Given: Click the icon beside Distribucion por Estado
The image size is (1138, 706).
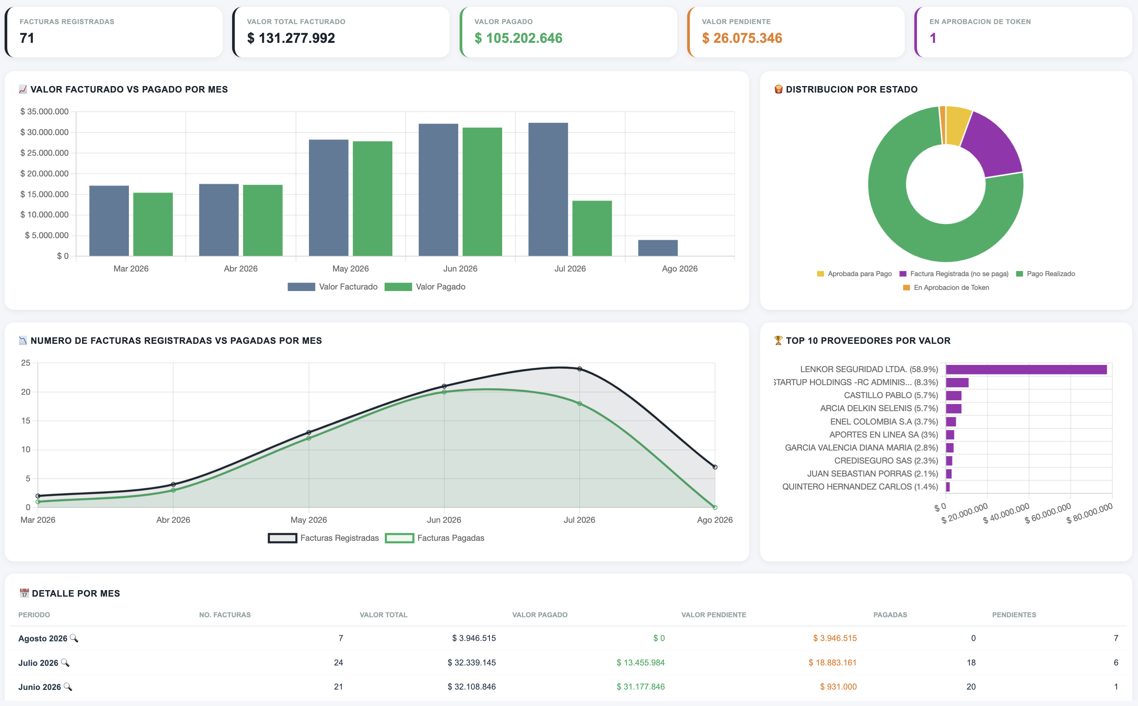Looking at the screenshot, I should coord(778,89).
